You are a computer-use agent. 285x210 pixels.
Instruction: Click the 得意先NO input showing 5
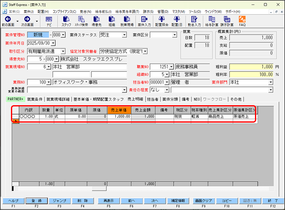(x=35, y=59)
